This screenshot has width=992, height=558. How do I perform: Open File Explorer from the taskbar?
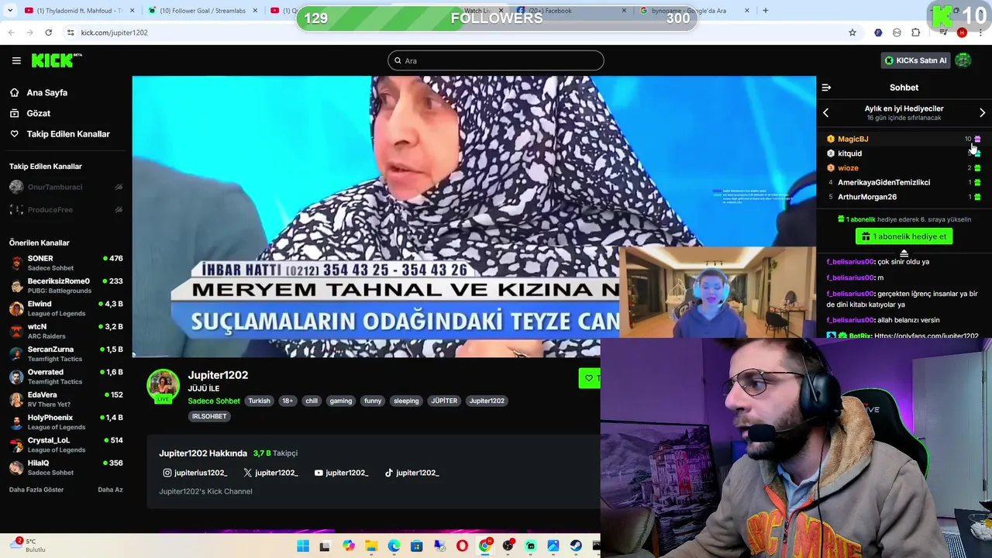(x=371, y=546)
